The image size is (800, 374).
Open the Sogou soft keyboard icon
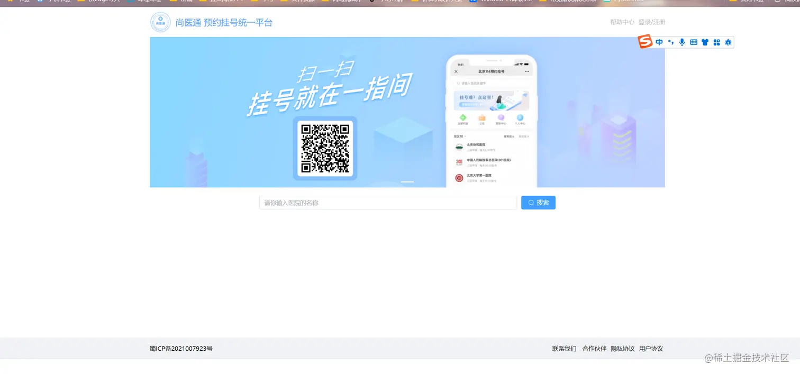coord(694,42)
